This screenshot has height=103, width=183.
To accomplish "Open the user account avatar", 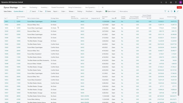I will tap(180, 2).
